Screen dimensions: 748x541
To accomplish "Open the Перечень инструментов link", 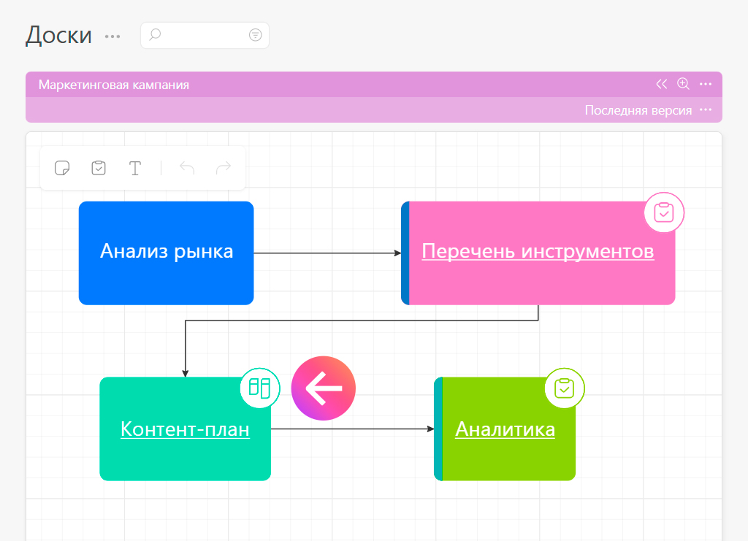I will click(538, 252).
